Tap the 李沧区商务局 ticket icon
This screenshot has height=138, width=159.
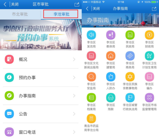click(130, 56)
